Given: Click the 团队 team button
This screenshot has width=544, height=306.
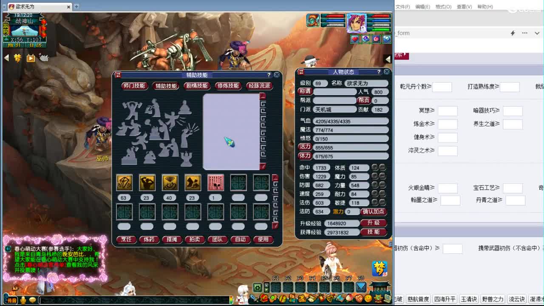Looking at the screenshot, I should coord(218,239).
